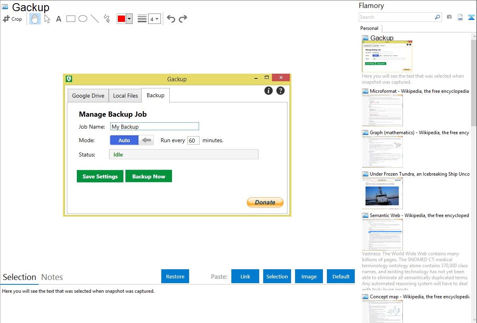Click the Paste Image button

coord(309,276)
